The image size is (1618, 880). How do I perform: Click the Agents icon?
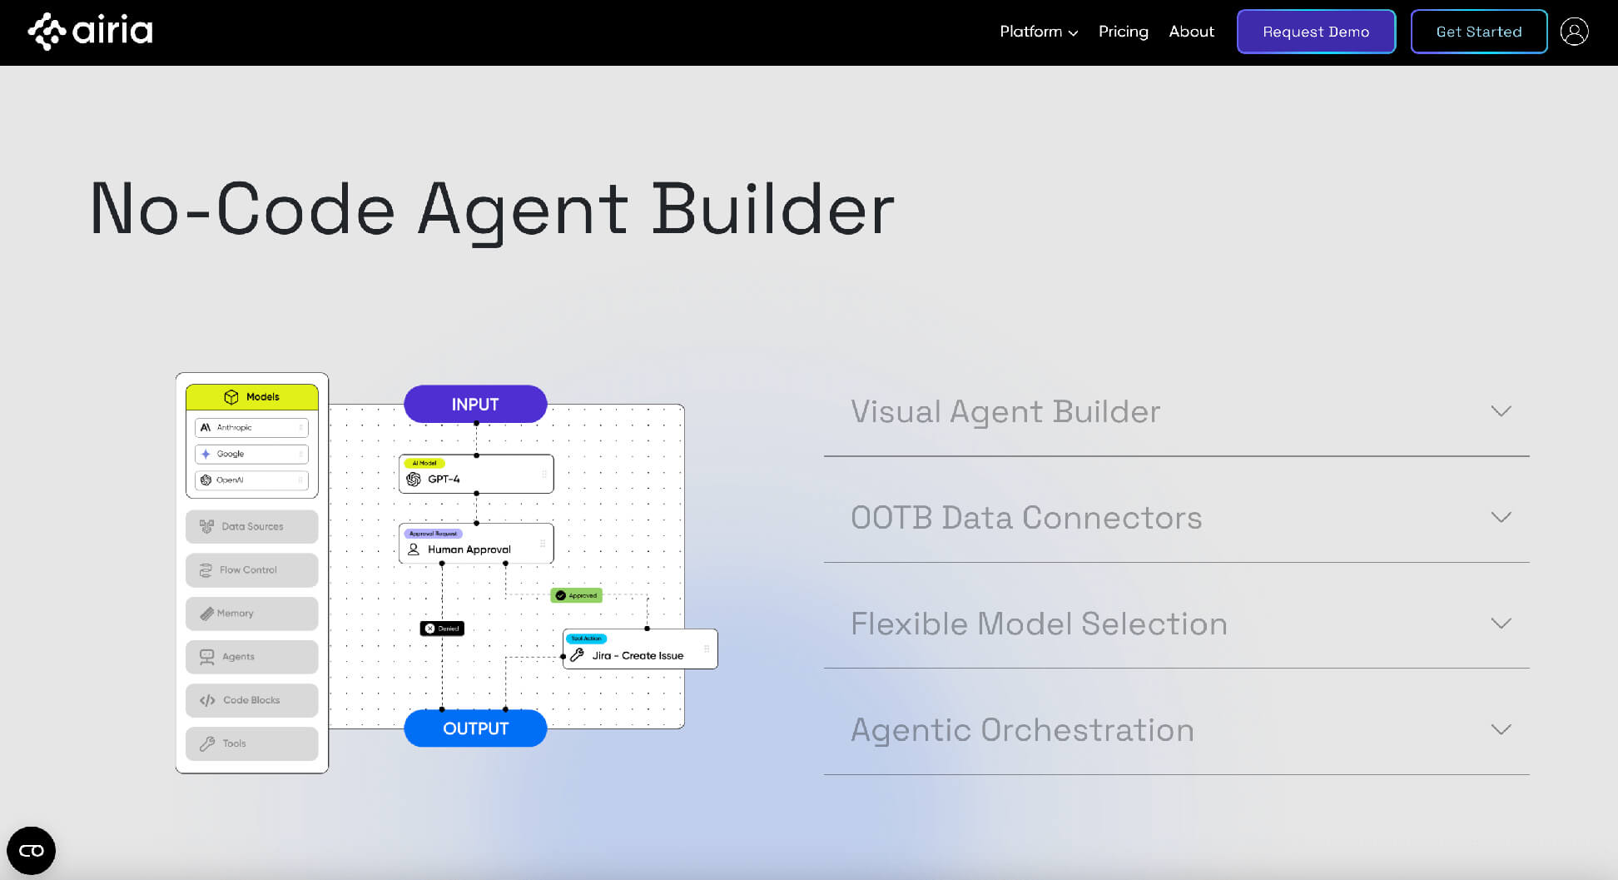(206, 657)
